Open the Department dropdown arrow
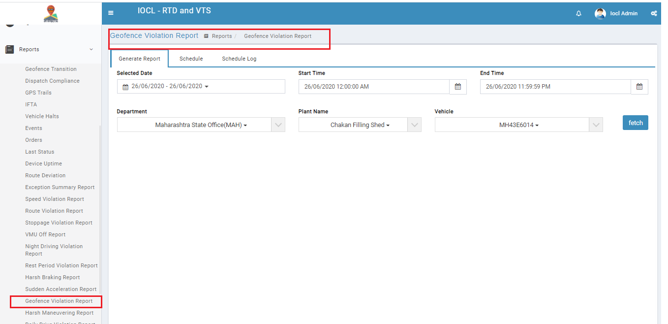This screenshot has width=668, height=324. pos(278,125)
